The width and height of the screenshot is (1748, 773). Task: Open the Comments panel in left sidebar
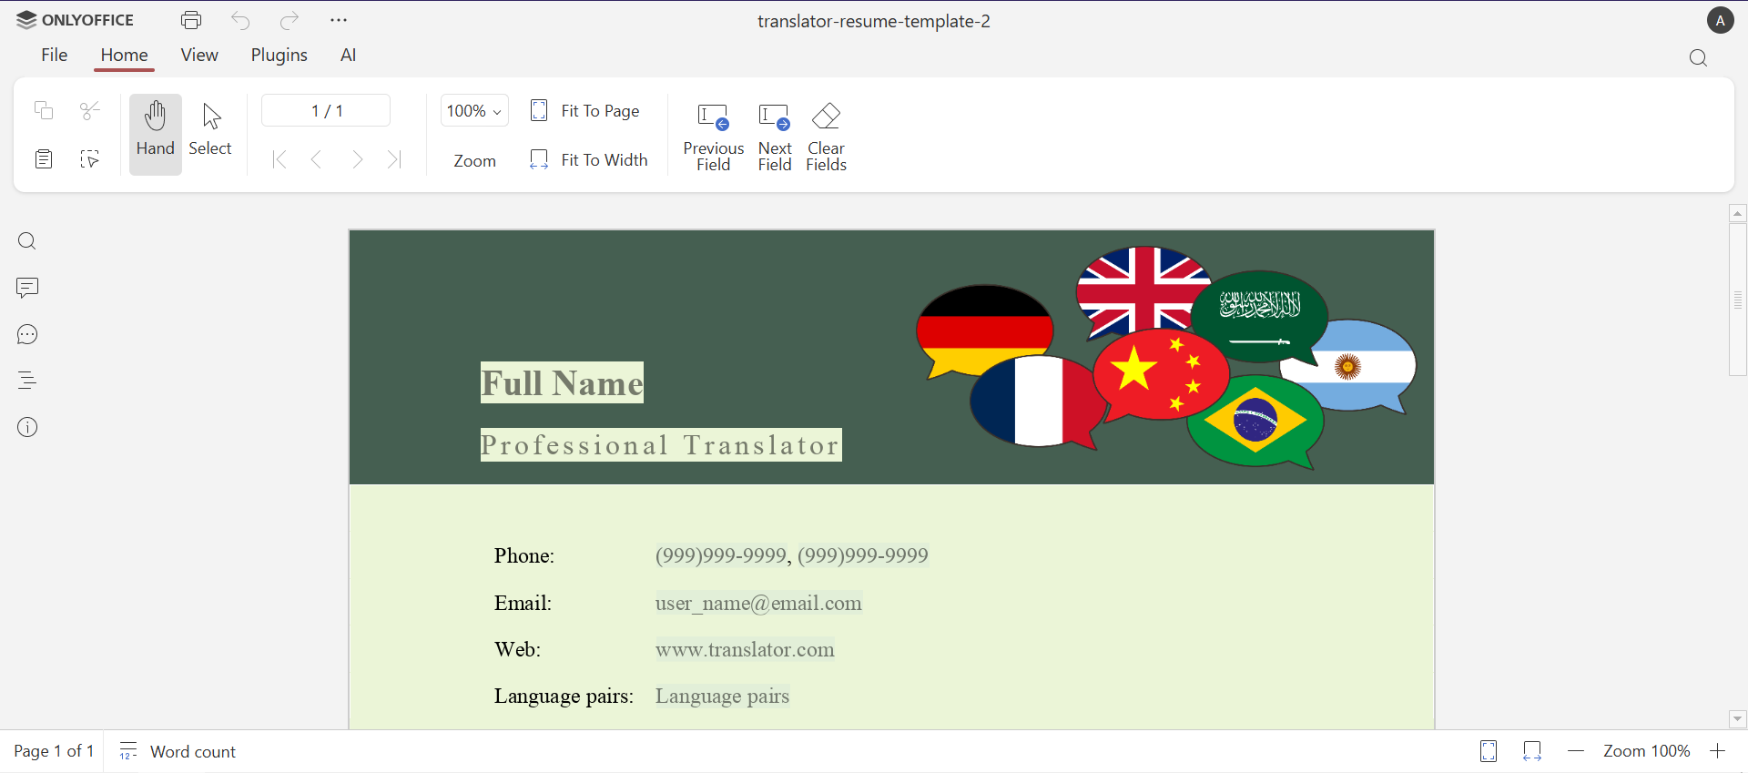27,289
